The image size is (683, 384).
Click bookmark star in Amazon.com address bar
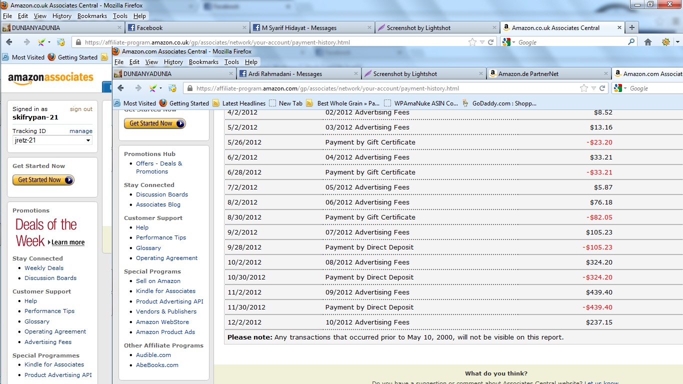click(584, 88)
